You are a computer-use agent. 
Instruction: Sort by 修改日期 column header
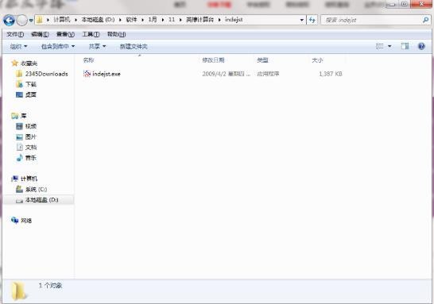pyautogui.click(x=213, y=60)
